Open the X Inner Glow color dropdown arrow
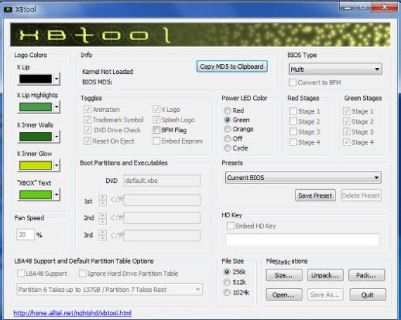This screenshot has width=401, height=320. (56, 165)
